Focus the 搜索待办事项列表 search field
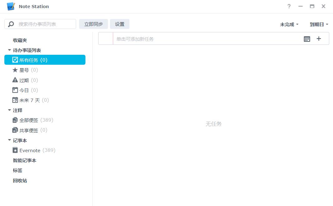Viewport: 333px width, 206px height. 40,24
